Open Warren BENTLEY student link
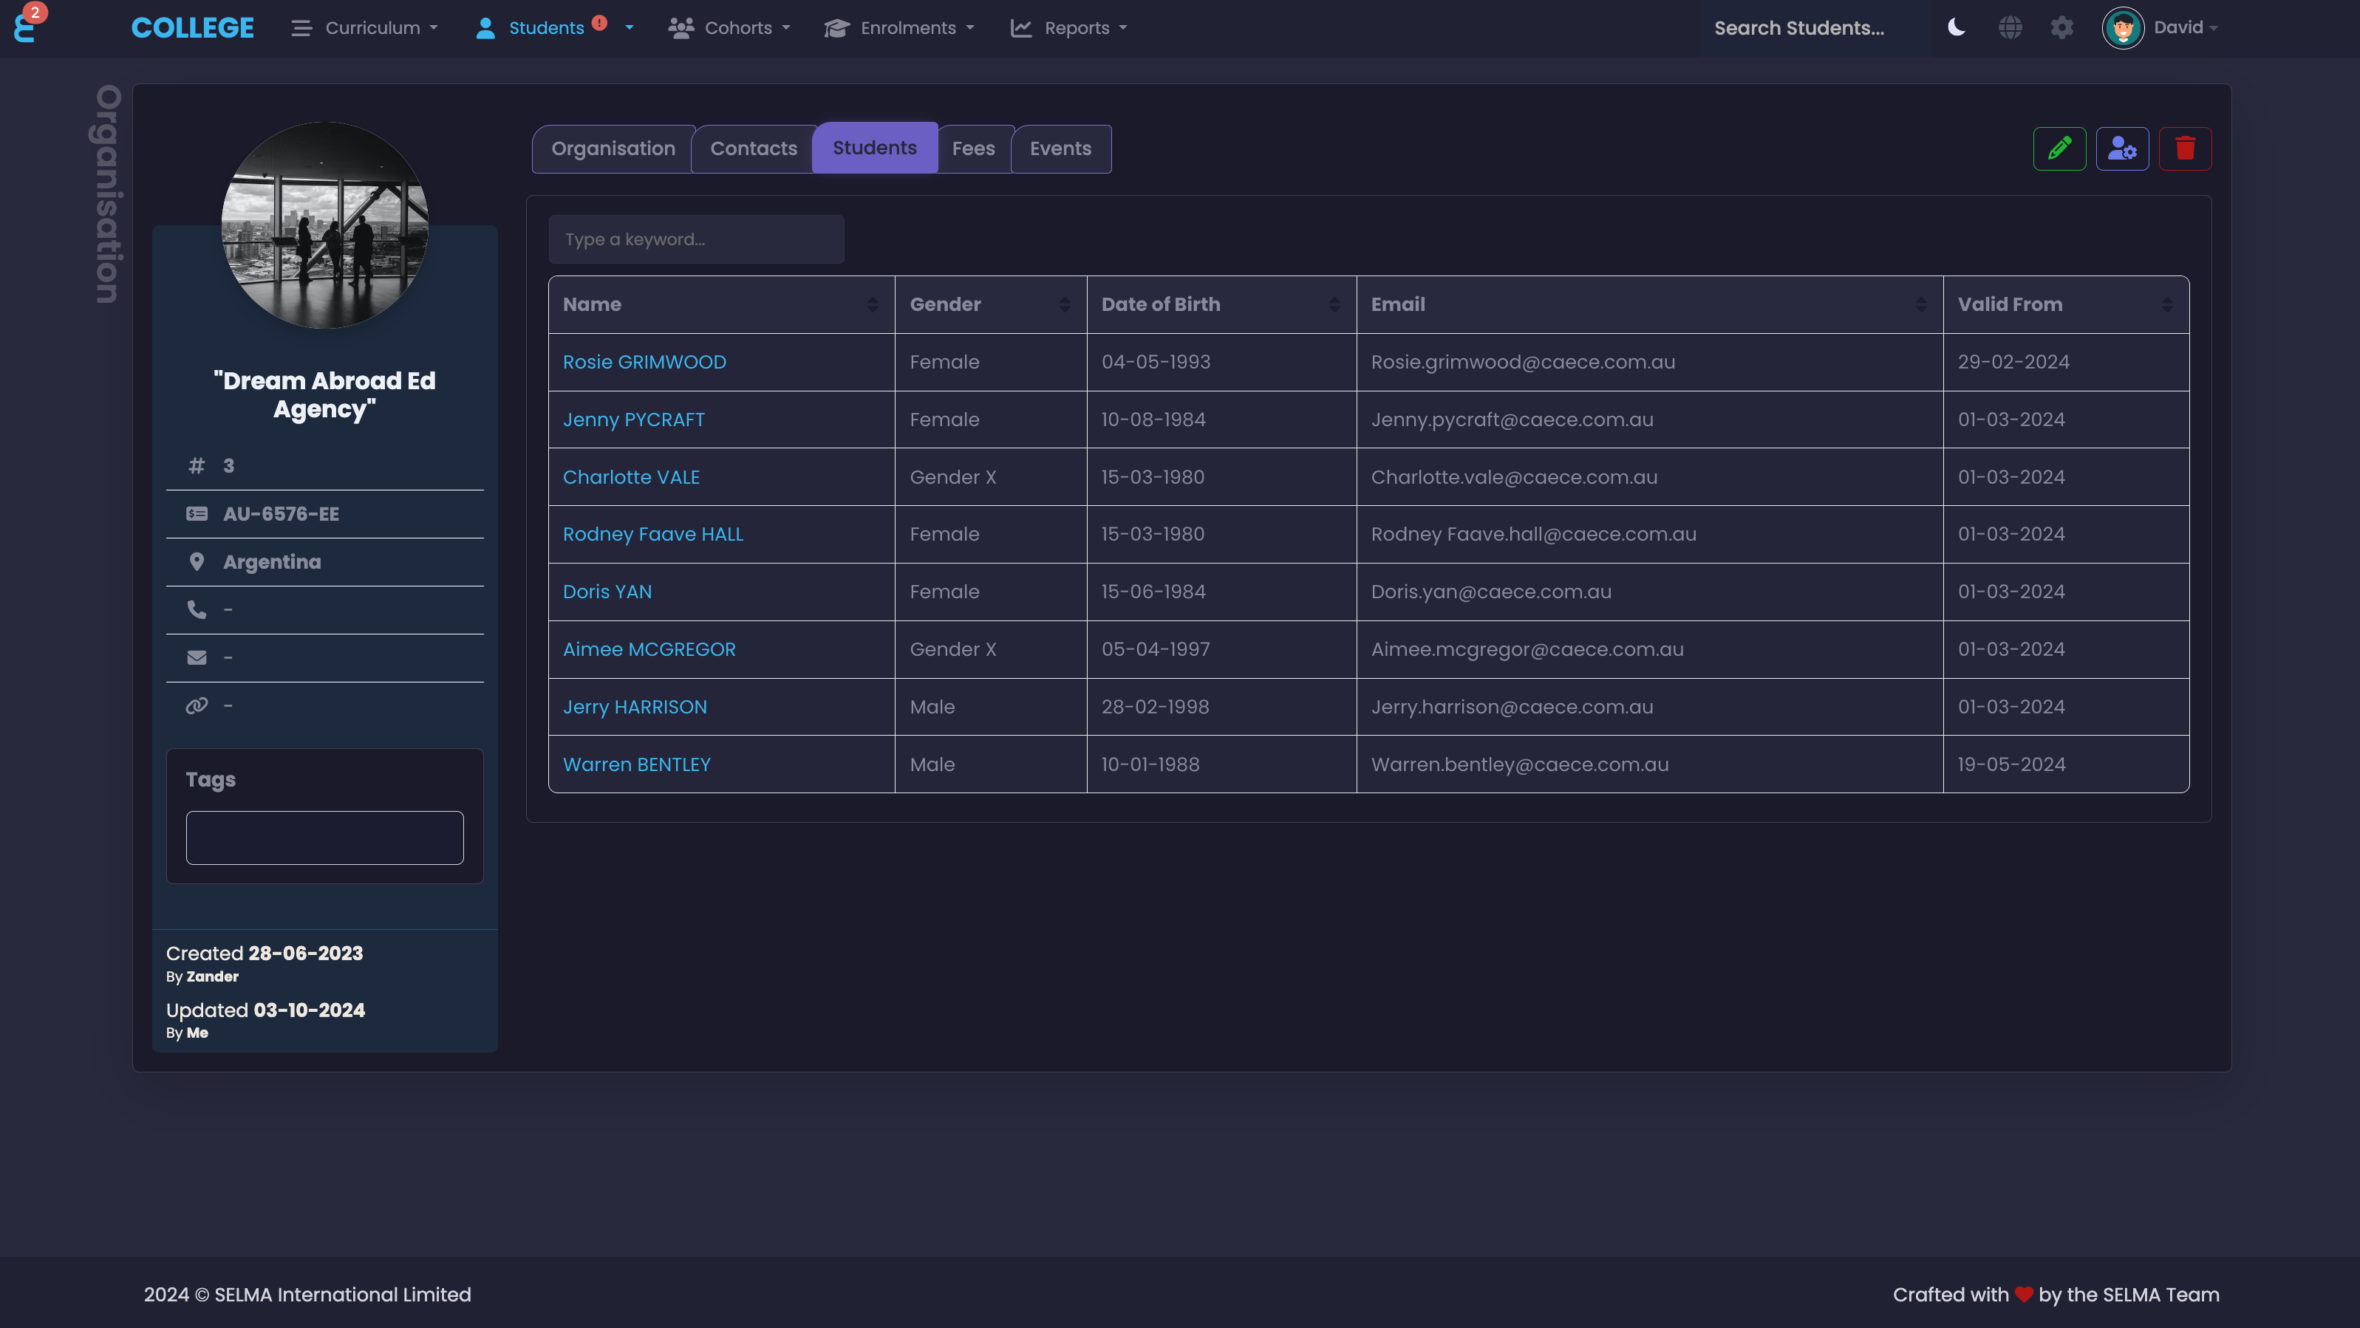Screen dimensions: 2360x1328 635,764
